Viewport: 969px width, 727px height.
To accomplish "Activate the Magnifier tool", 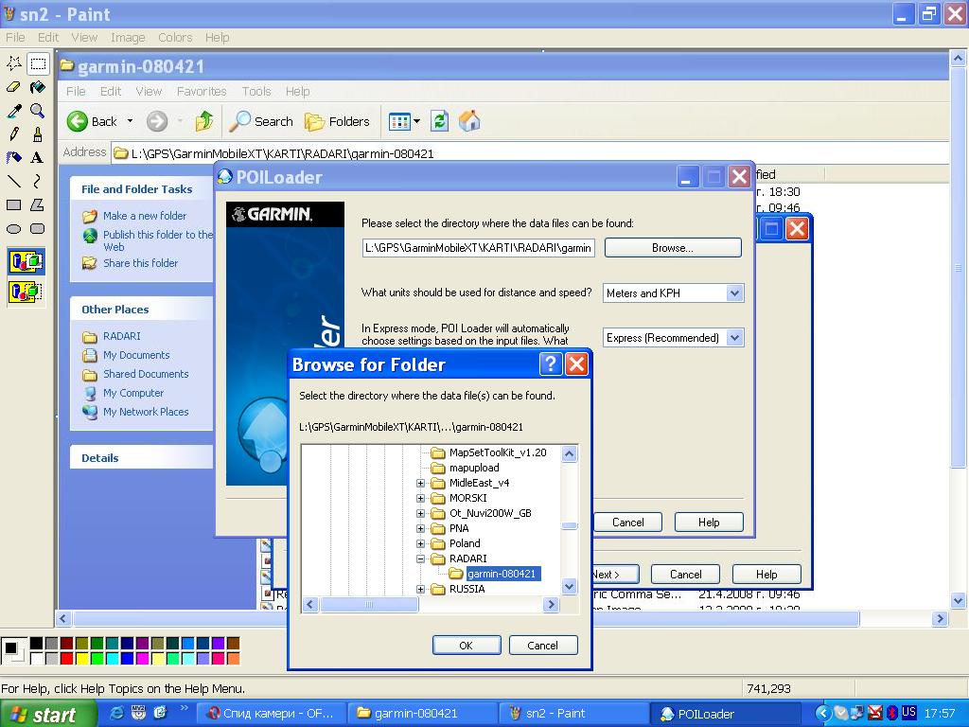I will (37, 112).
